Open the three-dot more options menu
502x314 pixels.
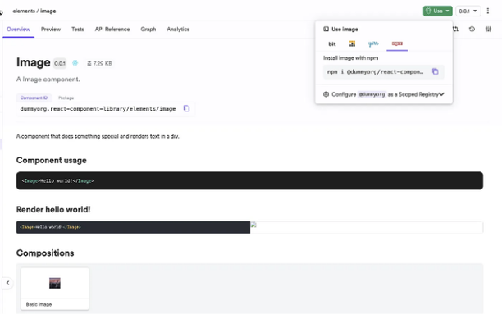point(487,11)
